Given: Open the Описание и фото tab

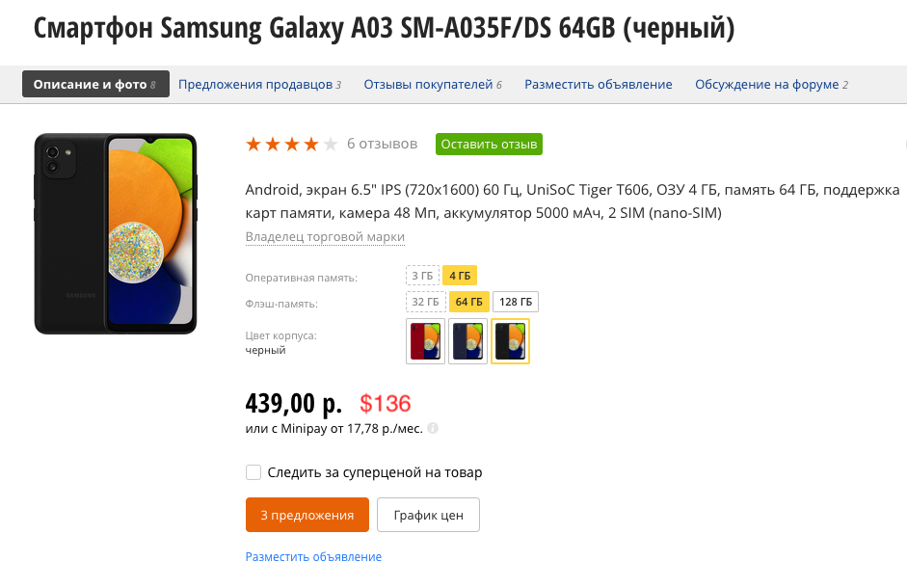Looking at the screenshot, I should [x=95, y=84].
